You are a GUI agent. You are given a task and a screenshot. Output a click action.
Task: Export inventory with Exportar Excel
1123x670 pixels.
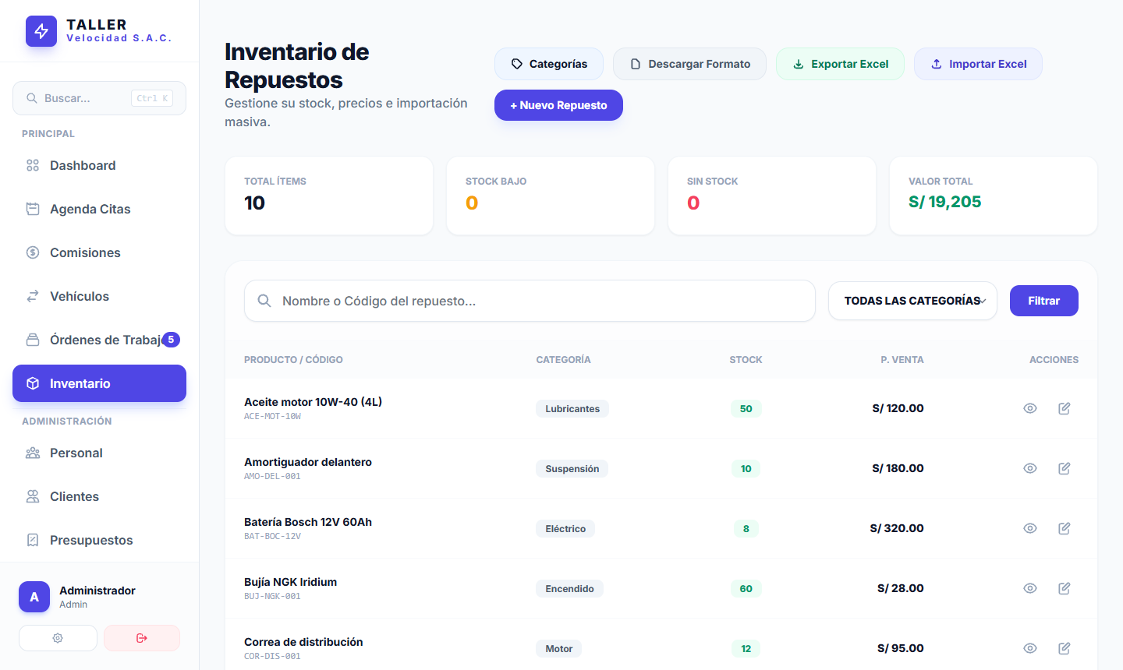(840, 64)
